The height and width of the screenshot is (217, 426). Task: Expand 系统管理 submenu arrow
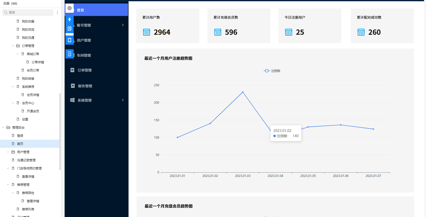coord(123,100)
